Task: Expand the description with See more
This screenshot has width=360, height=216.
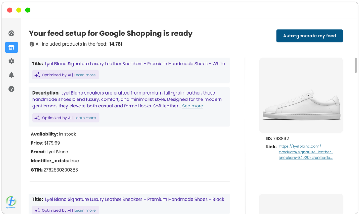Action: (192, 106)
